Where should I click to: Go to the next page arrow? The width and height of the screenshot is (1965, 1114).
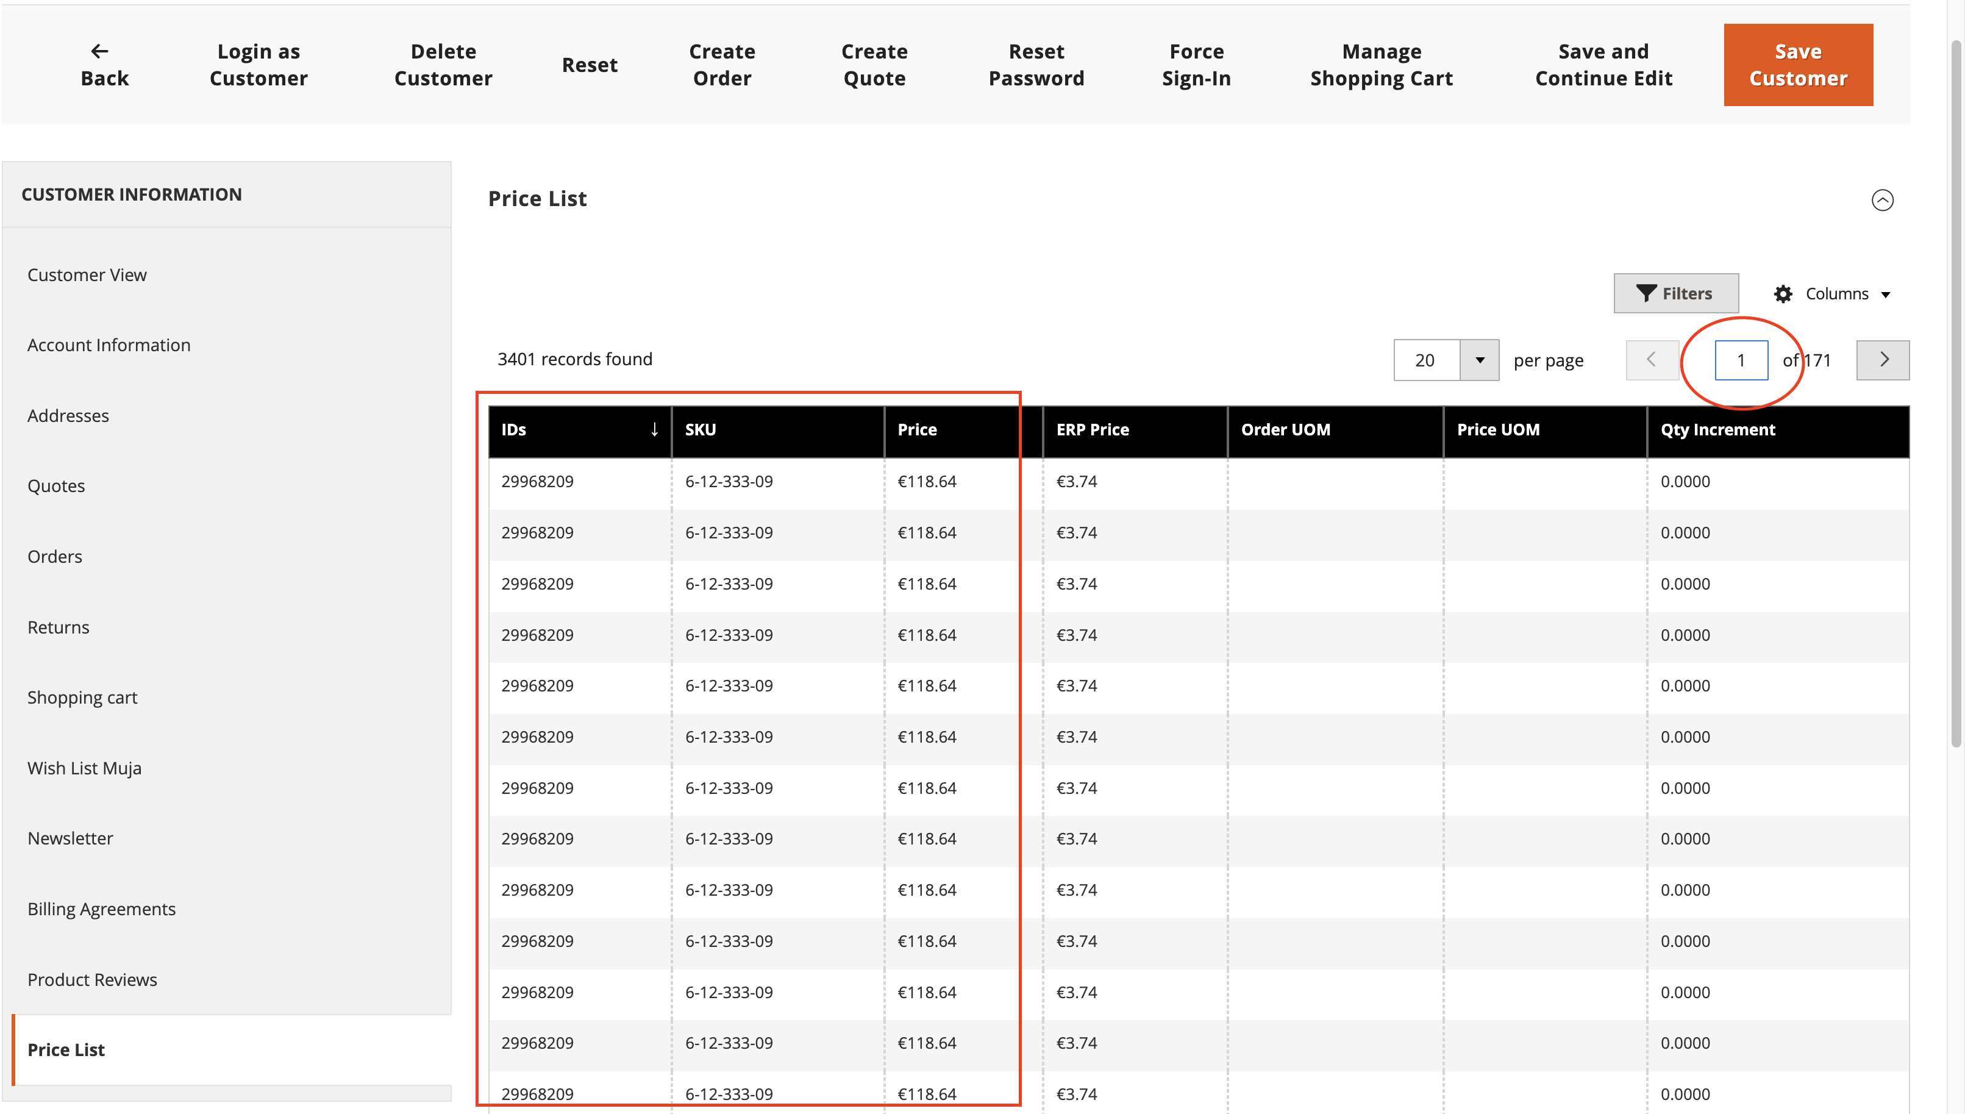point(1883,360)
